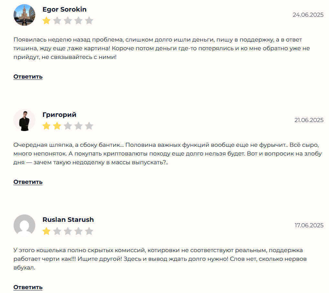Click fifth star in Egor Sorokin's rating

(x=89, y=21)
